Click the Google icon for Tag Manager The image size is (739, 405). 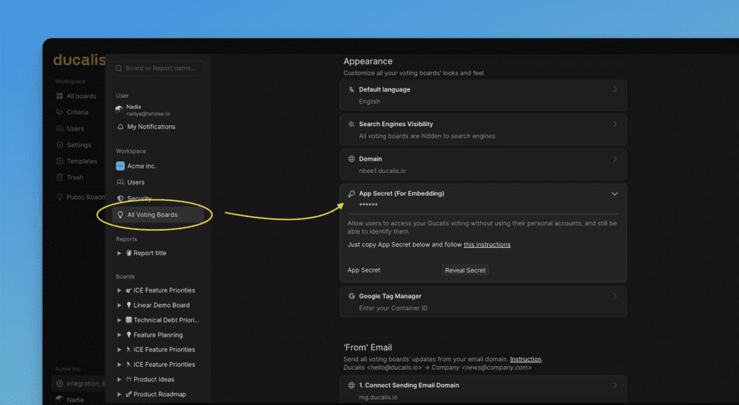point(351,296)
